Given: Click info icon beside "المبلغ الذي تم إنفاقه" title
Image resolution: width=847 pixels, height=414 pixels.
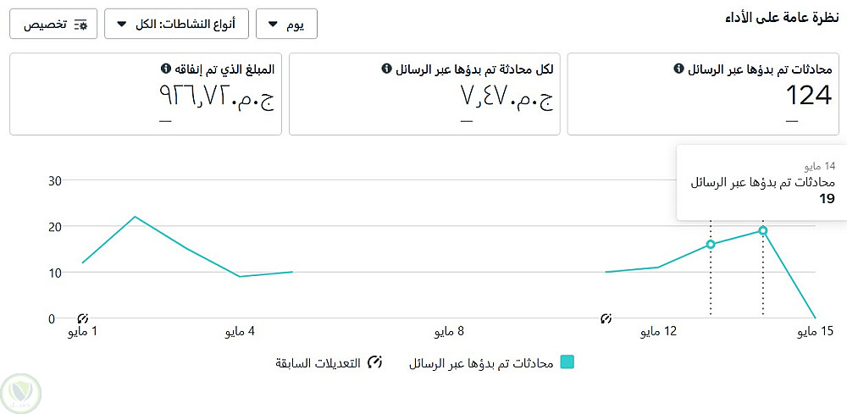Looking at the screenshot, I should click(165, 69).
